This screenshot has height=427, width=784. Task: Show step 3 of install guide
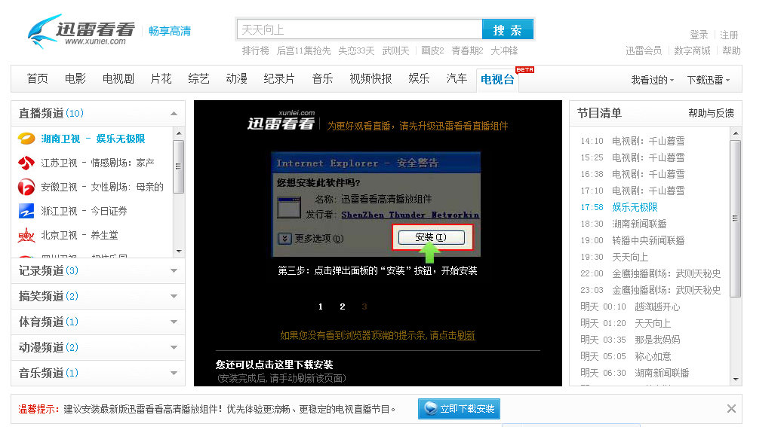364,307
